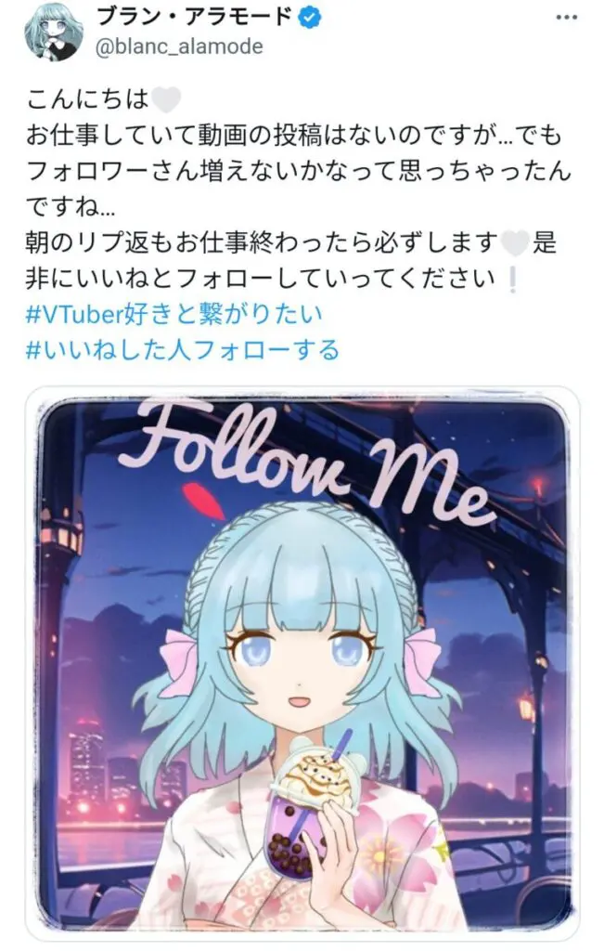
Task: Click the white heart emoji after こんにちは
Action: pyautogui.click(x=165, y=99)
